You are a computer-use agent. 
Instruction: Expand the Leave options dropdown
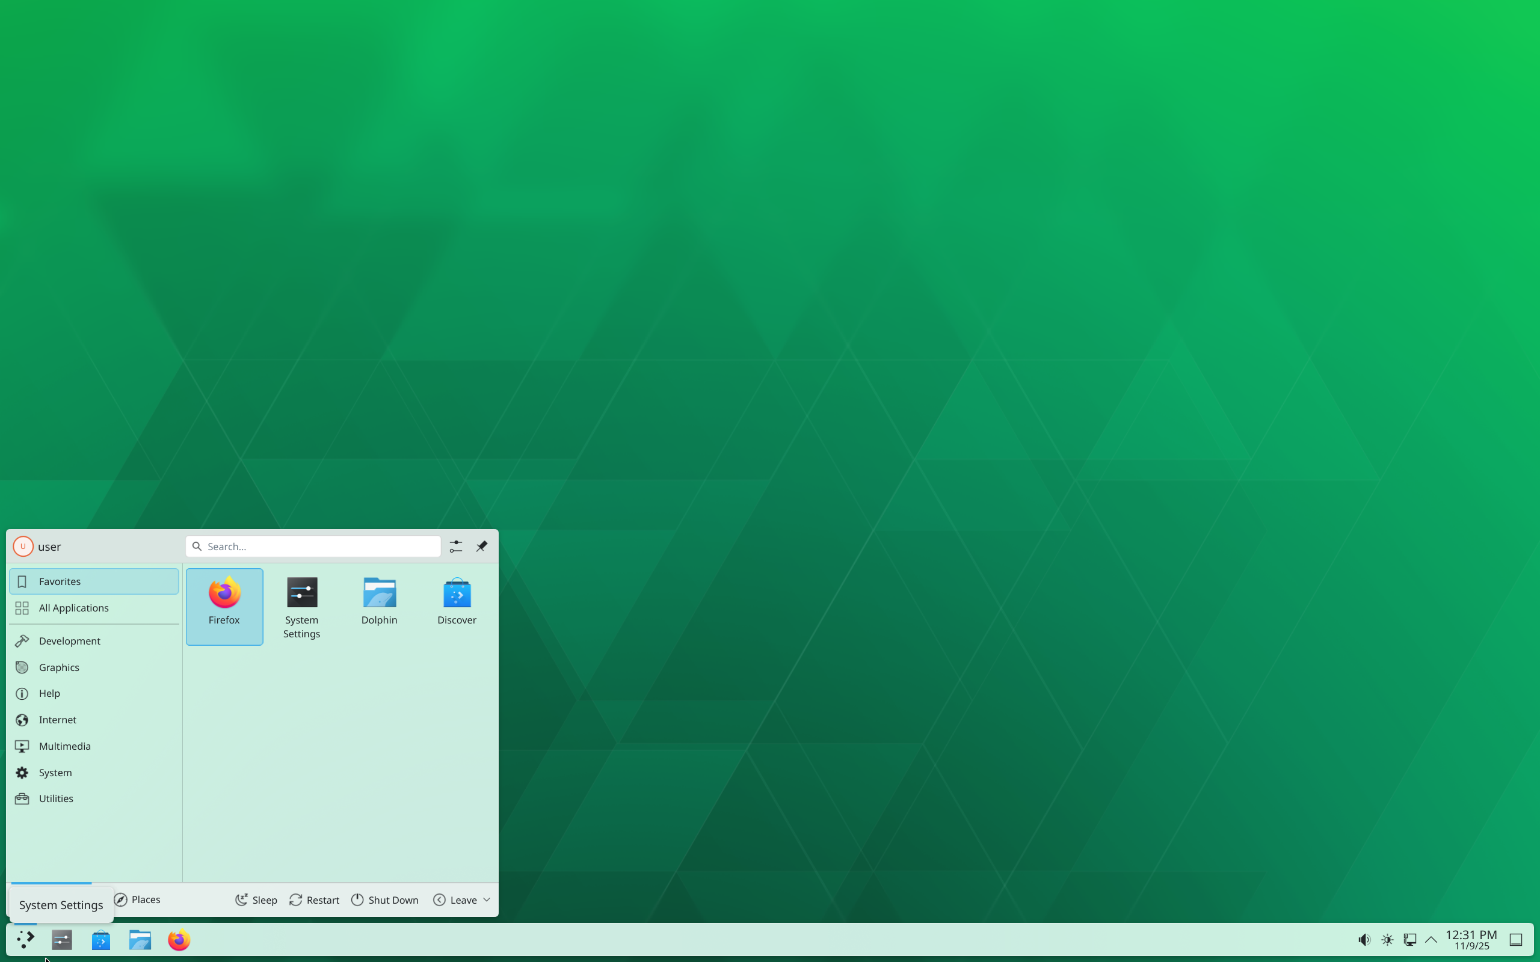[462, 899]
